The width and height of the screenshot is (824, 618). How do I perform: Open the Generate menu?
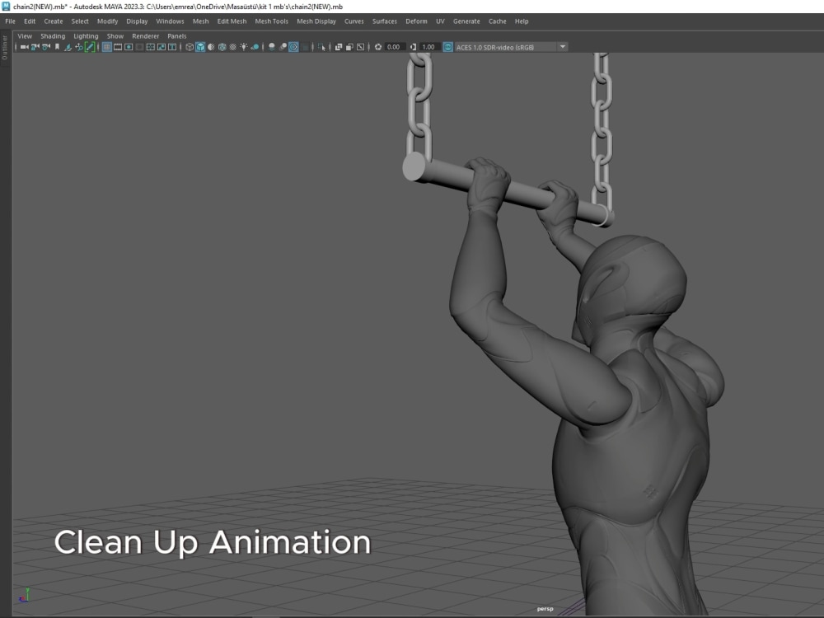tap(466, 21)
